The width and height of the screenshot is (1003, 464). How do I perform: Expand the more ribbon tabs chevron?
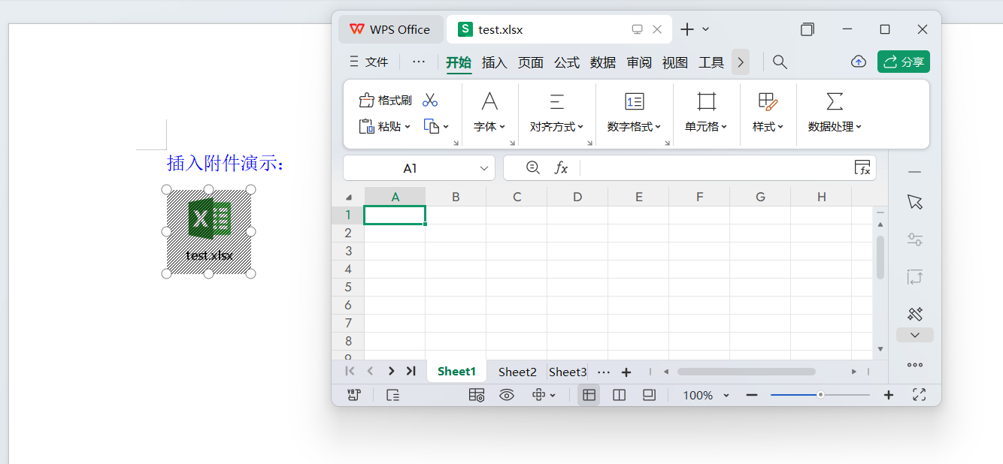[x=741, y=62]
